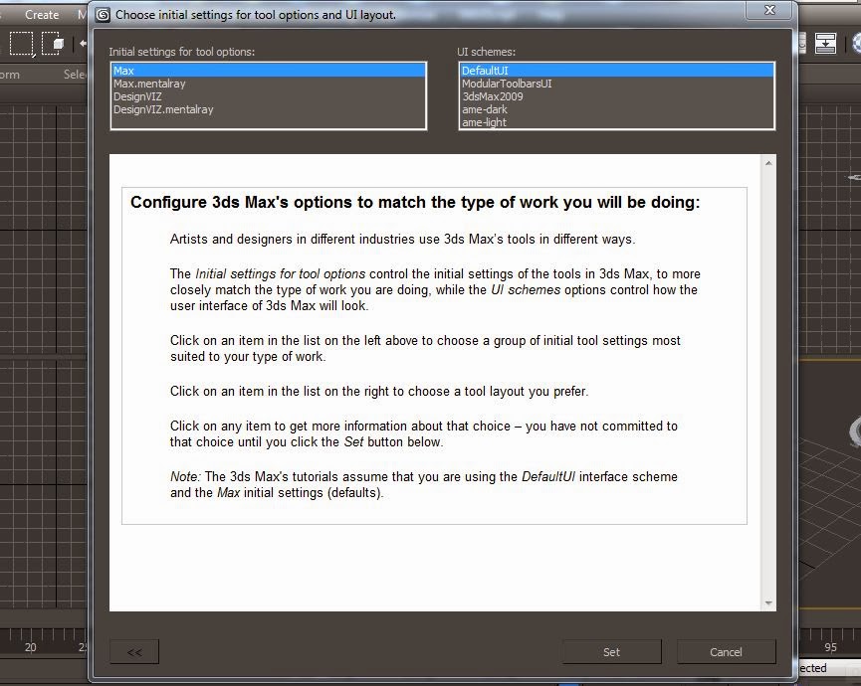Image resolution: width=861 pixels, height=686 pixels.
Task: Select Max.mentalray tool option
Action: [269, 84]
